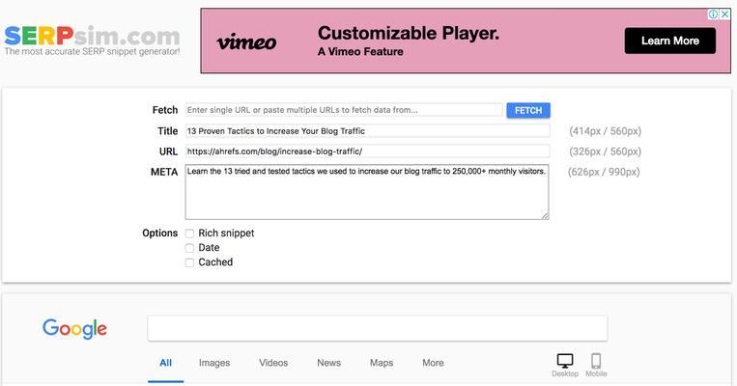The width and height of the screenshot is (737, 386).
Task: Click the Title input field
Action: point(368,131)
